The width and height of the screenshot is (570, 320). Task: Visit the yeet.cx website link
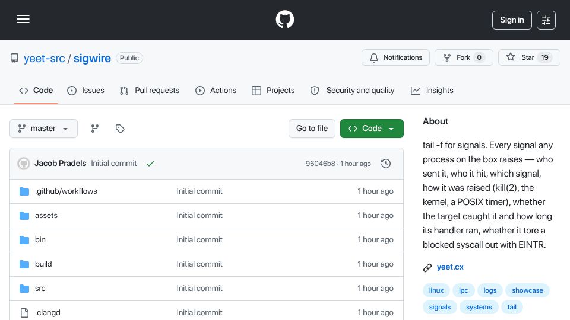coord(450,267)
